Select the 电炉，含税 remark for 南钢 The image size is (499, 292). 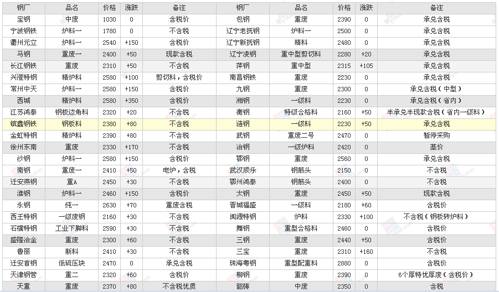pos(179,170)
